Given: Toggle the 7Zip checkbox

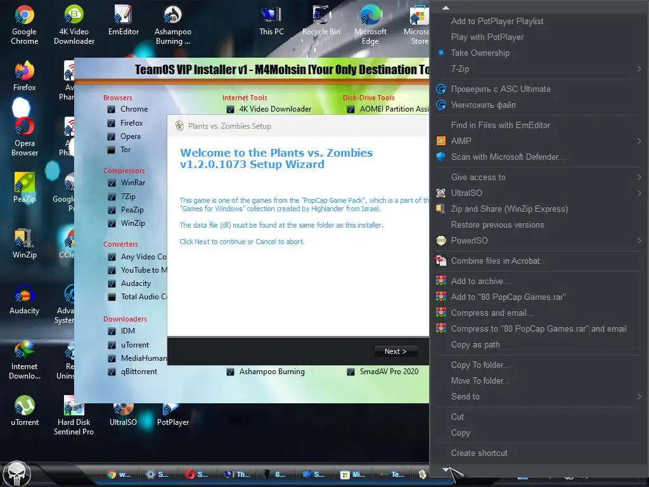Looking at the screenshot, I should [x=112, y=197].
